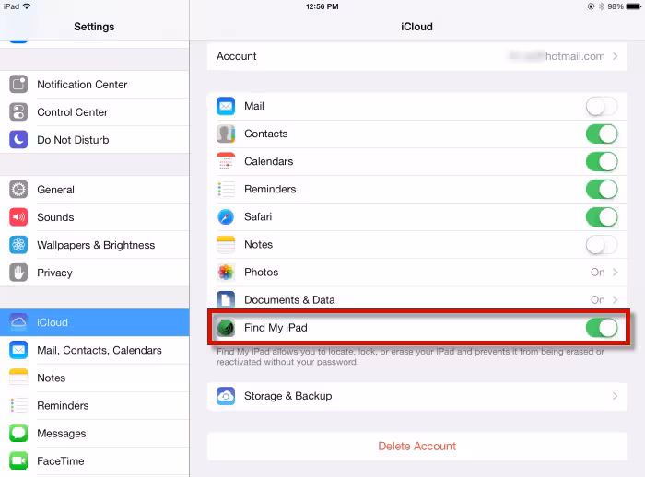645x477 pixels.
Task: Tap the battery icon in status bar
Action: click(634, 6)
